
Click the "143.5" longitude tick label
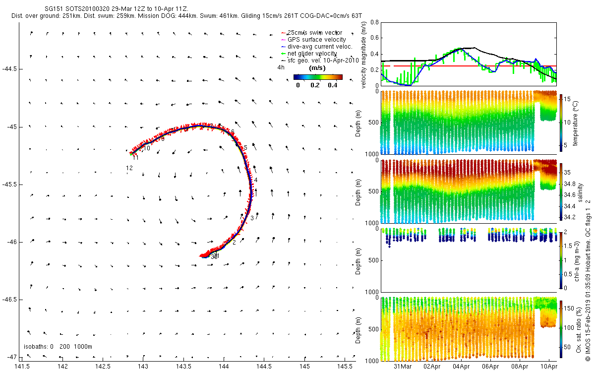pyautogui.click(x=183, y=367)
